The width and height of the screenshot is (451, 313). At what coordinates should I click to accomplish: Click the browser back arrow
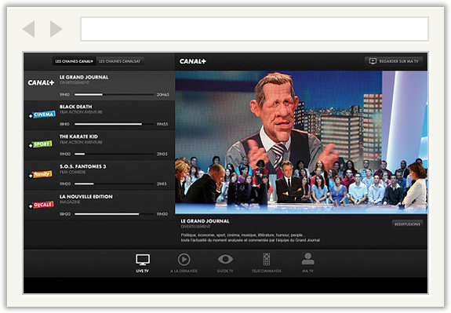29,29
